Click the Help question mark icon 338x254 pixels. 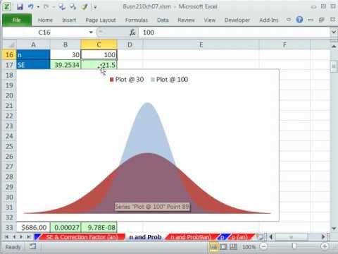(x=299, y=20)
